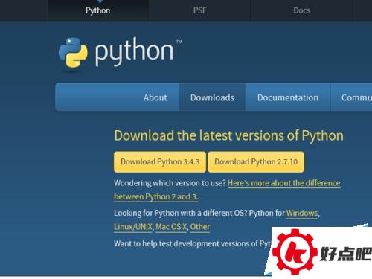
Task: Click text "Wondering which version to use?"
Action: click(170, 183)
